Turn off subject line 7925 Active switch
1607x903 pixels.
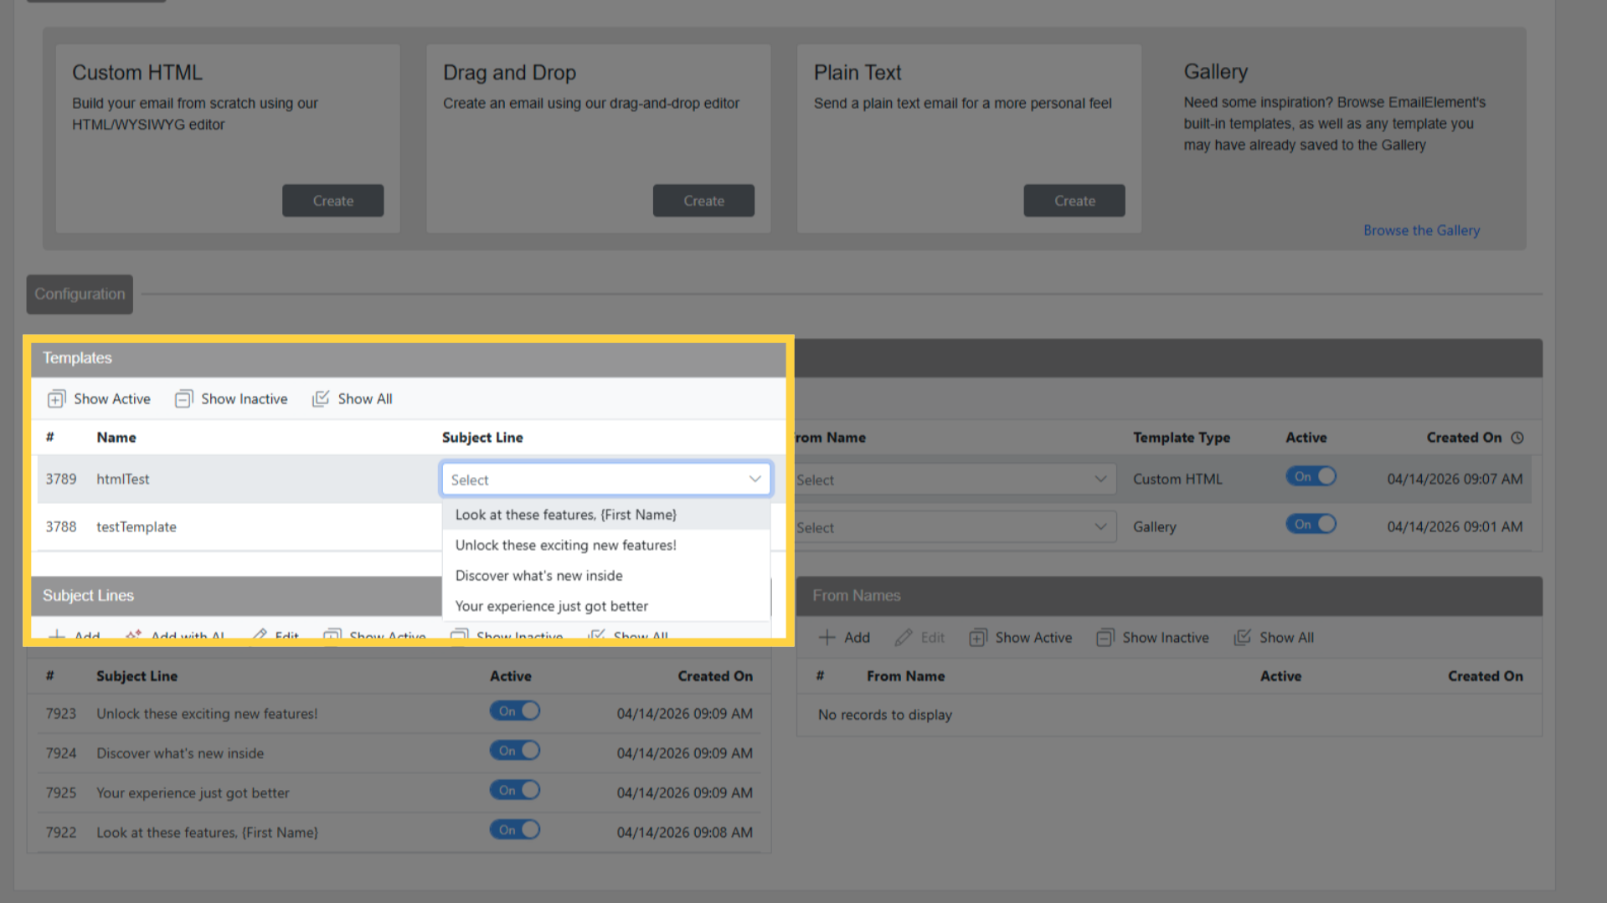515,790
